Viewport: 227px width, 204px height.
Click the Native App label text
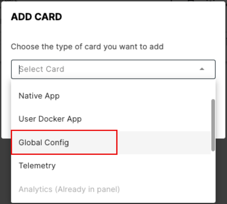[39, 96]
